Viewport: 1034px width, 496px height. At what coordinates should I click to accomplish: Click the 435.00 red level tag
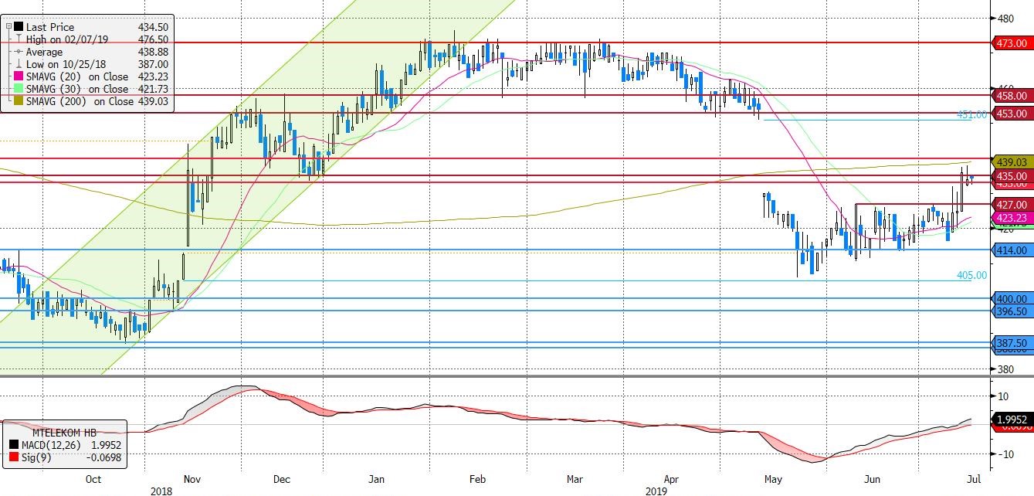(1012, 176)
